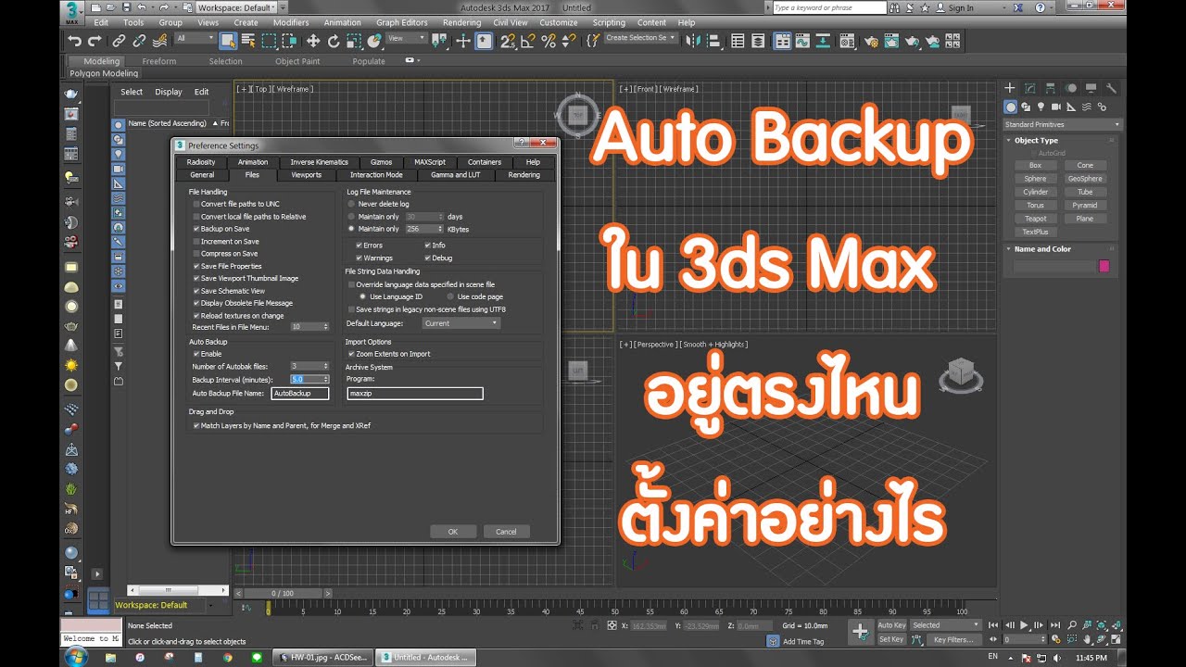The image size is (1186, 667).
Task: Switch to the General preferences tab
Action: pos(202,174)
